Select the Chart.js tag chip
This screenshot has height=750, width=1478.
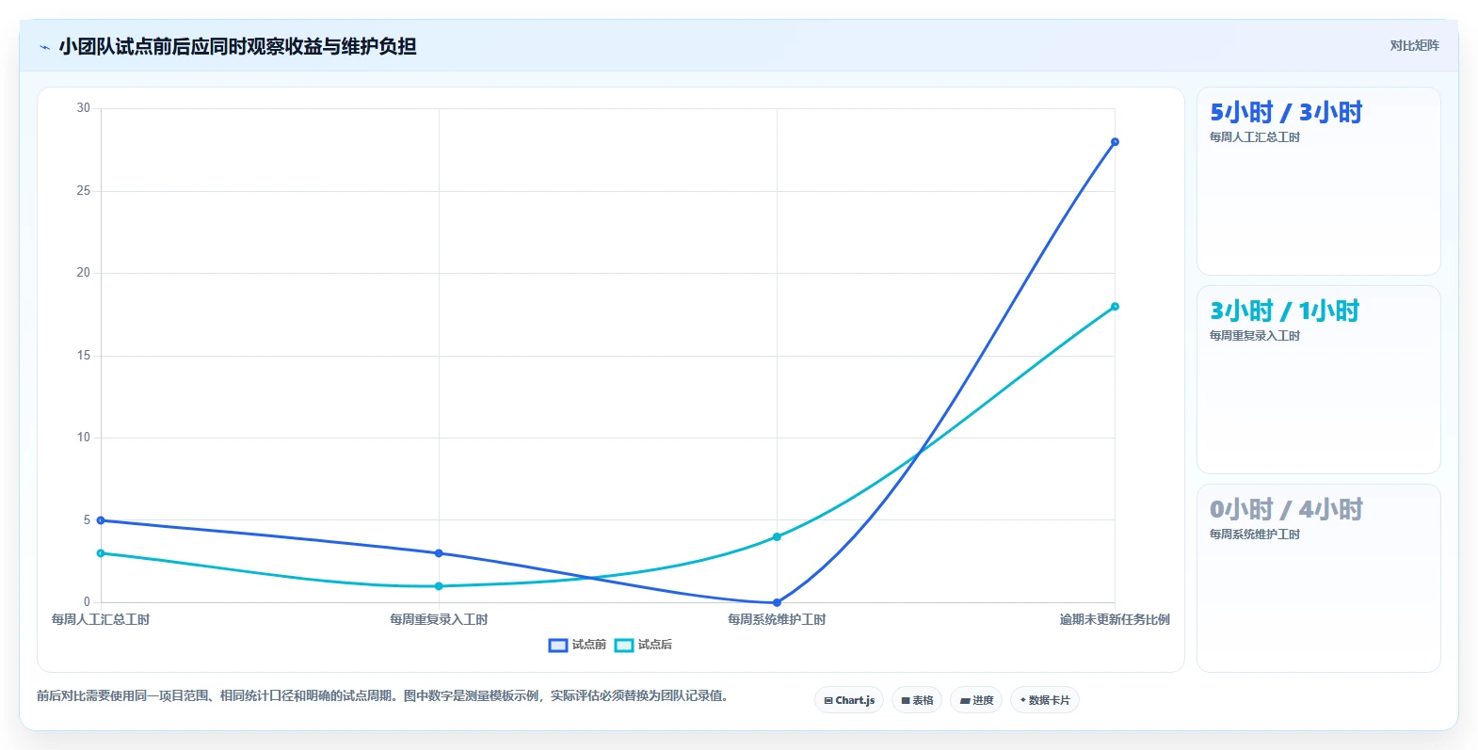tap(849, 700)
